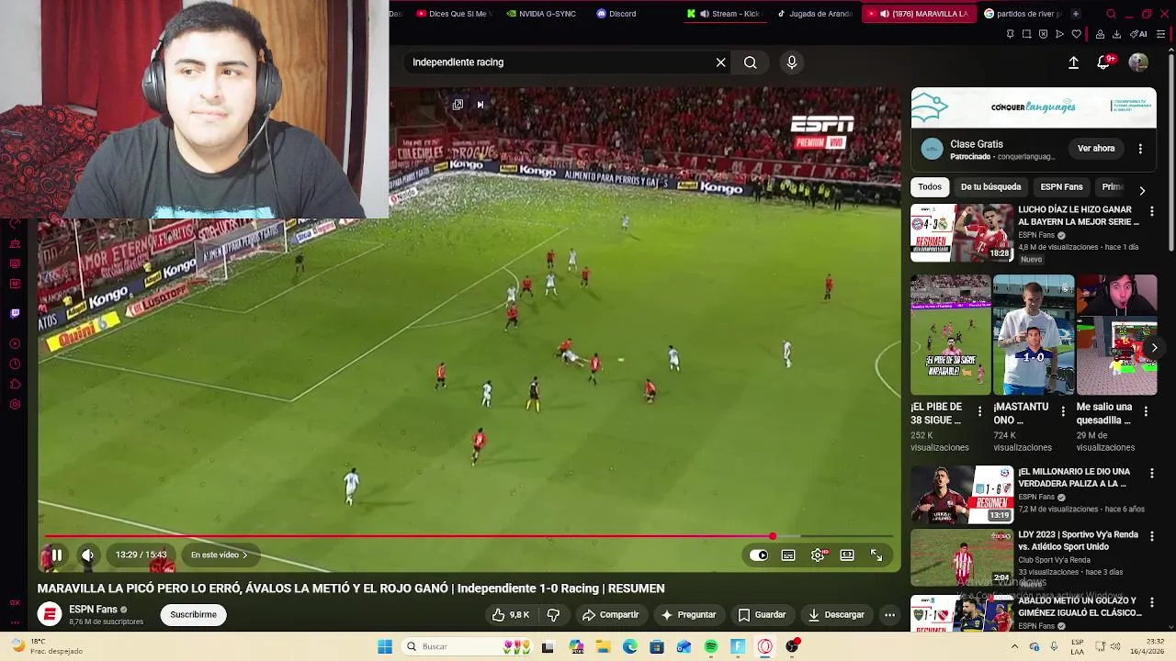Select the 'ESPN Fans' filter chip

[x=1061, y=187]
